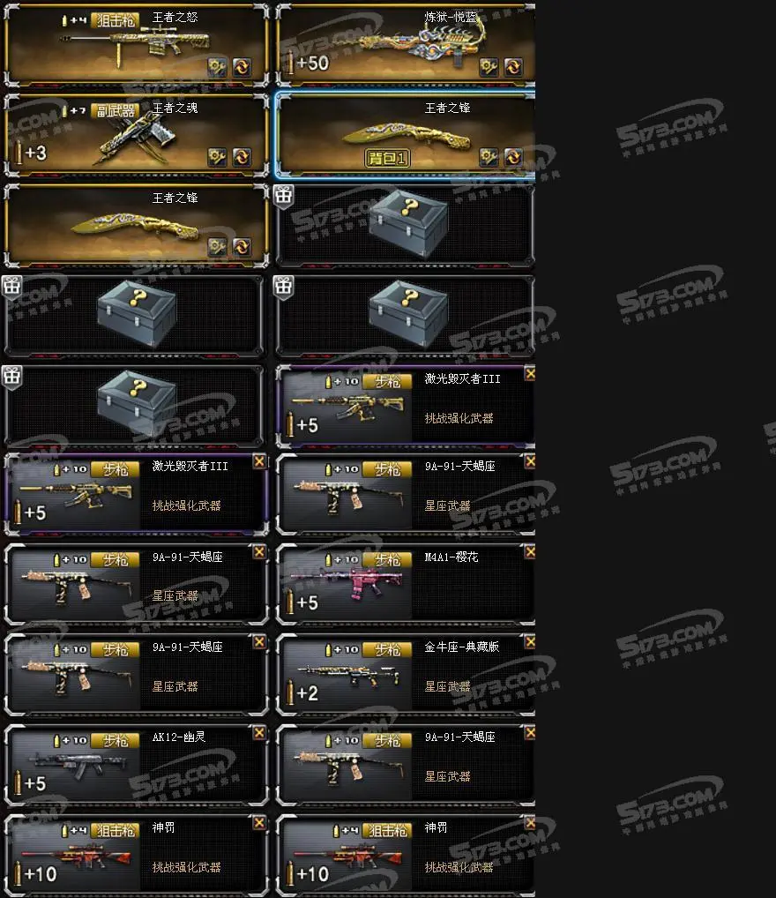776x898 pixels.
Task: Click the 副武器 tag on 王者之魂
Action: click(x=116, y=110)
